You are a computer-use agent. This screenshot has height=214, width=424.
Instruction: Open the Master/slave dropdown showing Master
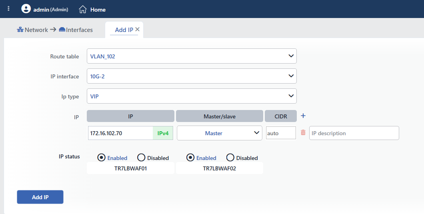[x=220, y=133]
